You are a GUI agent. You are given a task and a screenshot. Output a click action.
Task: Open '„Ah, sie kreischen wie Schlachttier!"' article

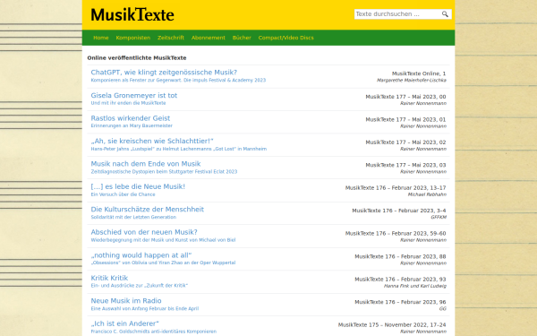152,141
